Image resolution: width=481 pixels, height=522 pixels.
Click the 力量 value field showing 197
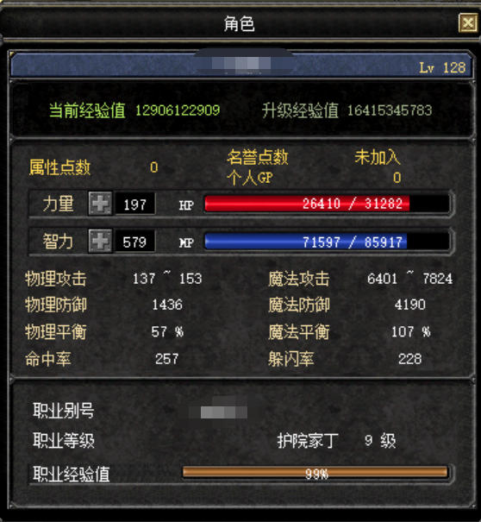pyautogui.click(x=135, y=204)
